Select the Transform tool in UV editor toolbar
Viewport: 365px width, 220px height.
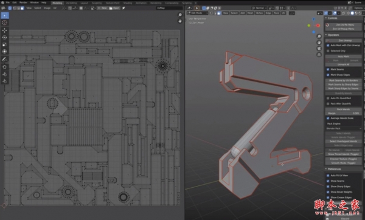tap(5, 52)
